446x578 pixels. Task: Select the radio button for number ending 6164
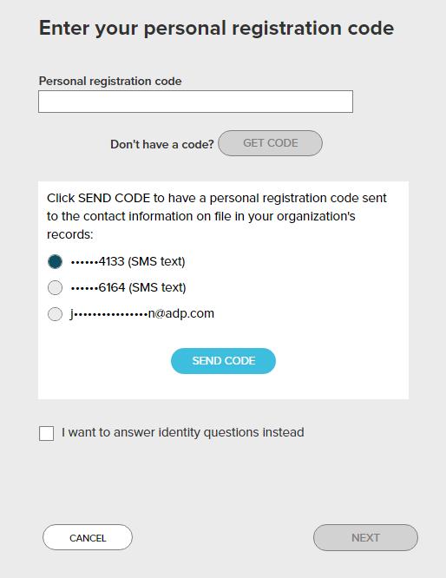point(55,287)
